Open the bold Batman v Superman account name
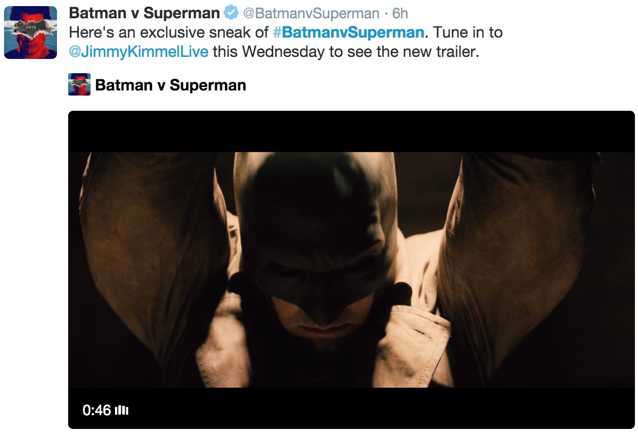The width and height of the screenshot is (638, 432). [x=144, y=13]
